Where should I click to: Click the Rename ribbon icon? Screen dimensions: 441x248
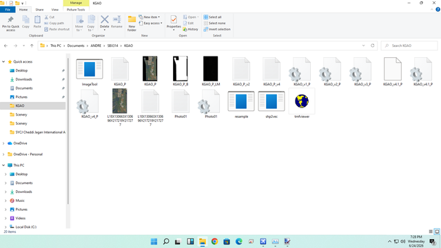pos(116,21)
